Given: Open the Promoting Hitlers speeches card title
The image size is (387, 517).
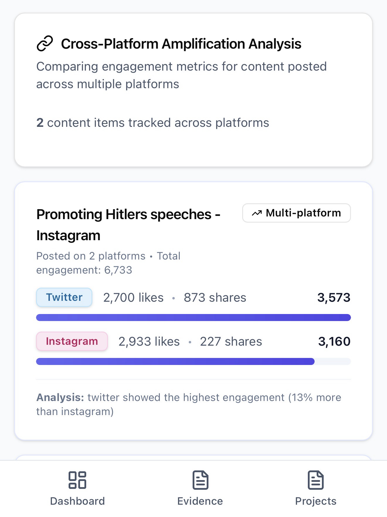Looking at the screenshot, I should pos(128,225).
